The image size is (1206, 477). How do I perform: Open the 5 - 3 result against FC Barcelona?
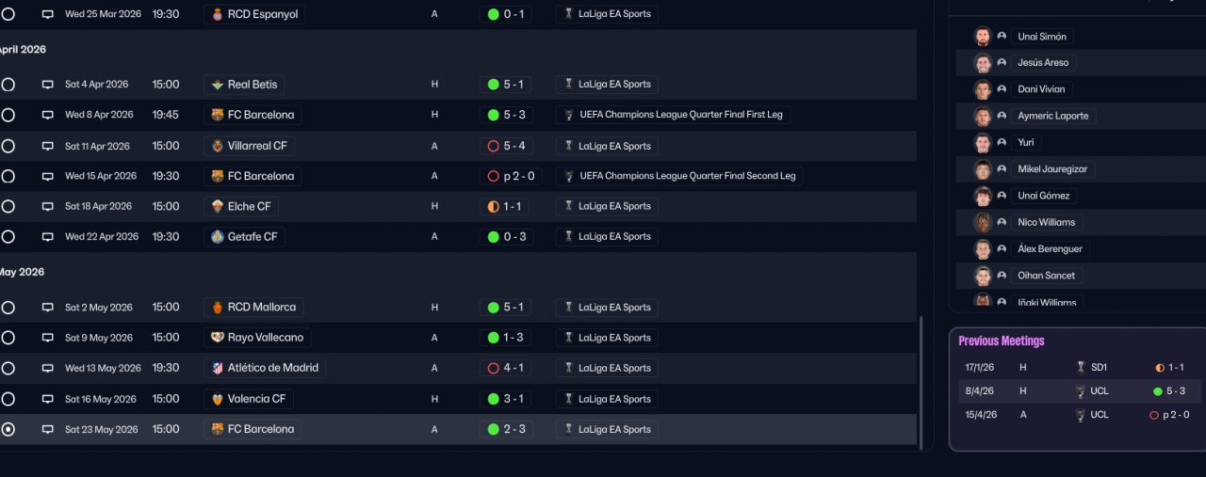tap(506, 115)
